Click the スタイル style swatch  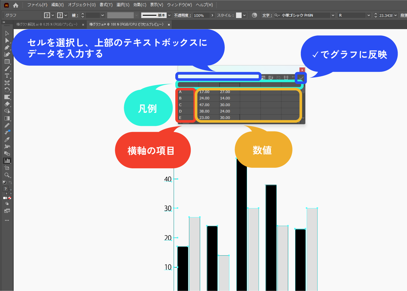[239, 15]
